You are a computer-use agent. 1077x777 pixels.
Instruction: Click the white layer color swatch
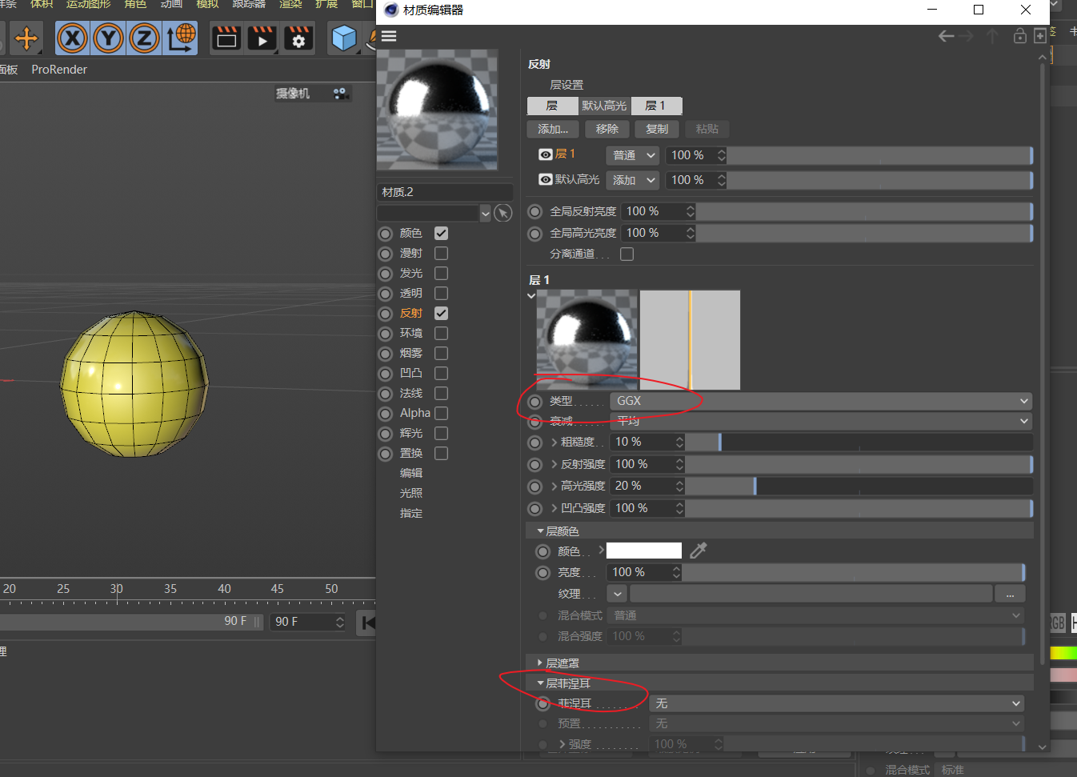[643, 551]
